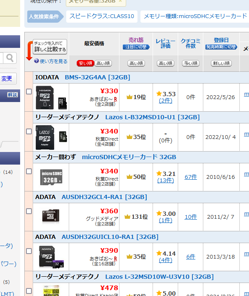Screen dimensions: 249x296
Task: Open the ¥330 lowest price link
Action: coord(109,91)
